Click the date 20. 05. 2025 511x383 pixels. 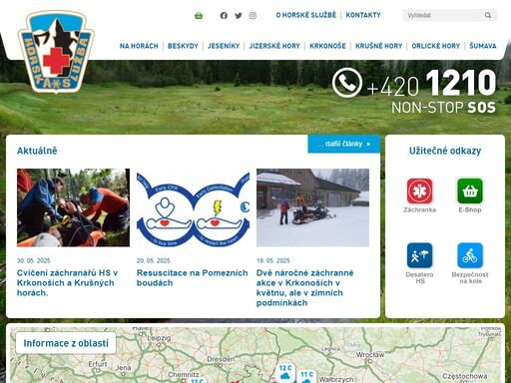pos(154,260)
